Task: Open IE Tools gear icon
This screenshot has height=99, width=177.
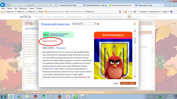Action: pos(175,5)
